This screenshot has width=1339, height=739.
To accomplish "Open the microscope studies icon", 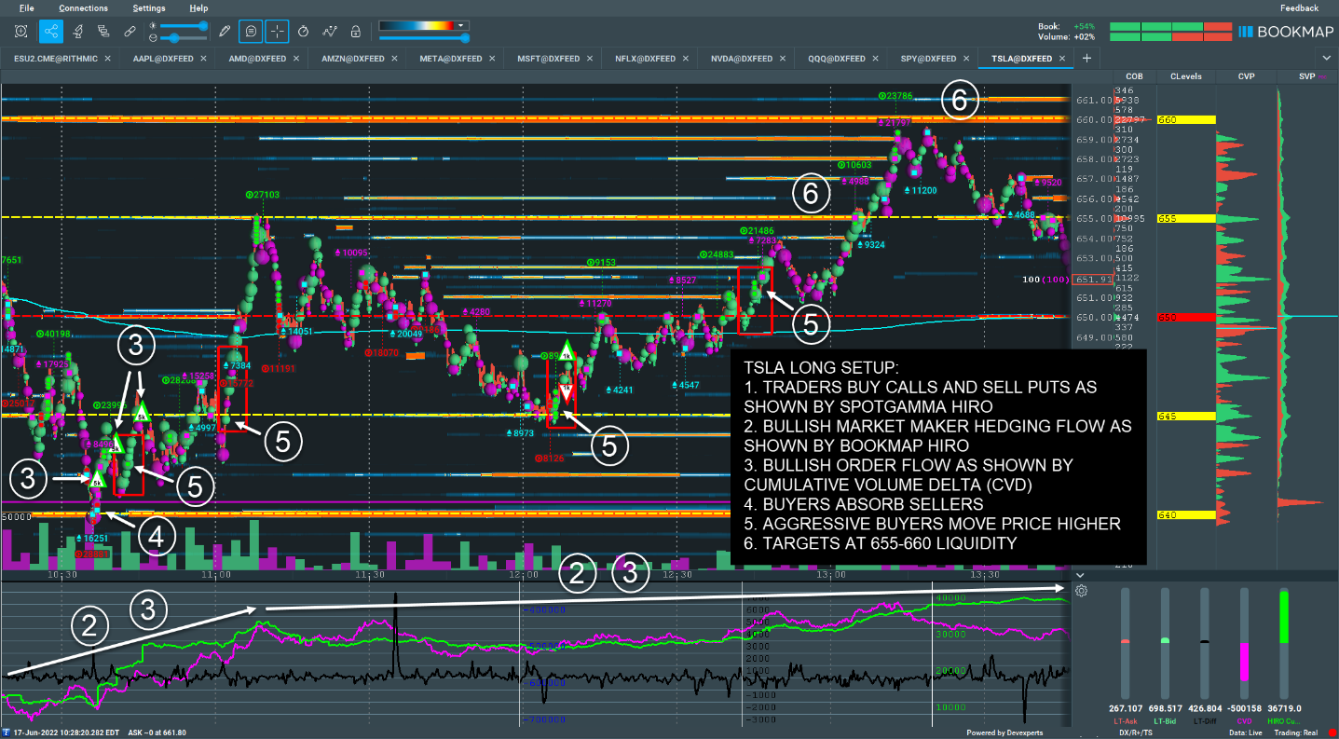I will click(x=77, y=31).
